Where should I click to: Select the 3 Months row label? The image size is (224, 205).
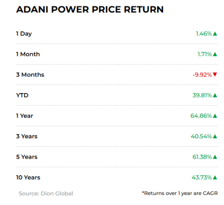click(x=30, y=75)
